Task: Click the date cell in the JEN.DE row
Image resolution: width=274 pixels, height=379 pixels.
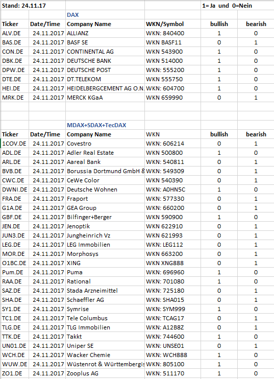Action: tap(47, 226)
